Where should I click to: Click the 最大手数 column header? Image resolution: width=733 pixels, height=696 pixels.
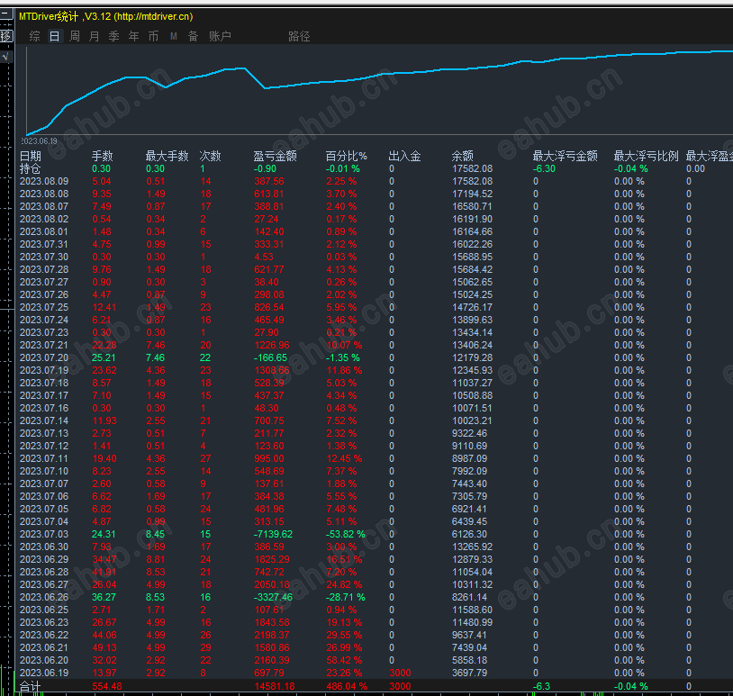click(x=167, y=156)
